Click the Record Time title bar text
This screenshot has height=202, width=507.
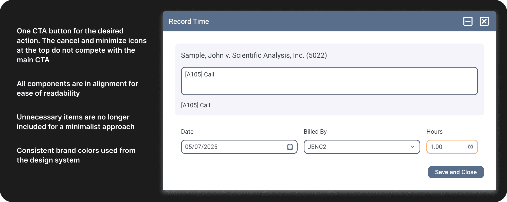tap(189, 22)
